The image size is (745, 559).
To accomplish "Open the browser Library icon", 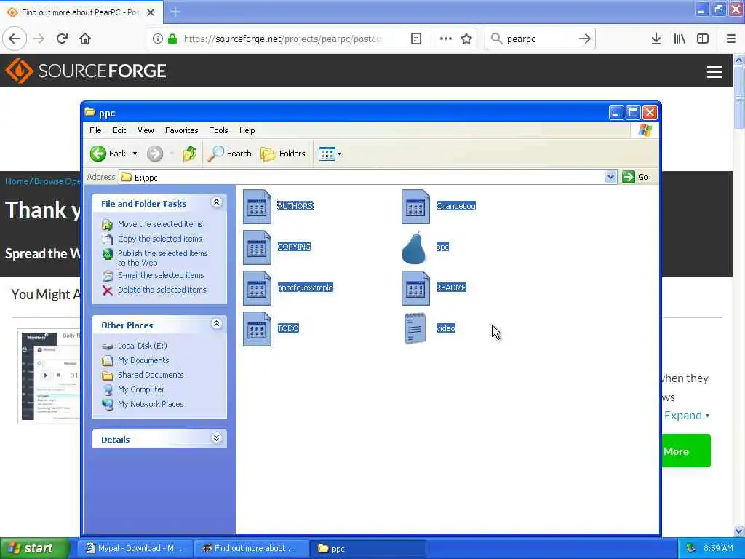I will [x=680, y=39].
